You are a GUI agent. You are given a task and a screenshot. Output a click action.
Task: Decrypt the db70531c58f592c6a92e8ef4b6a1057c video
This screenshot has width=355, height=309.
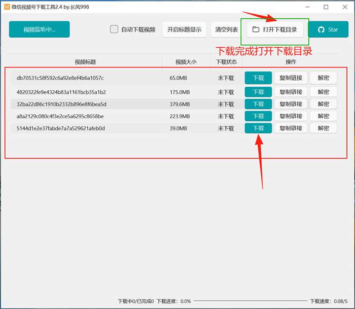324,78
